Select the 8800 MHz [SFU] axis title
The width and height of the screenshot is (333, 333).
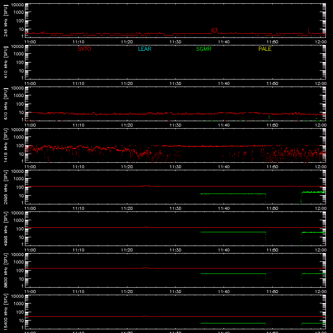(5, 270)
